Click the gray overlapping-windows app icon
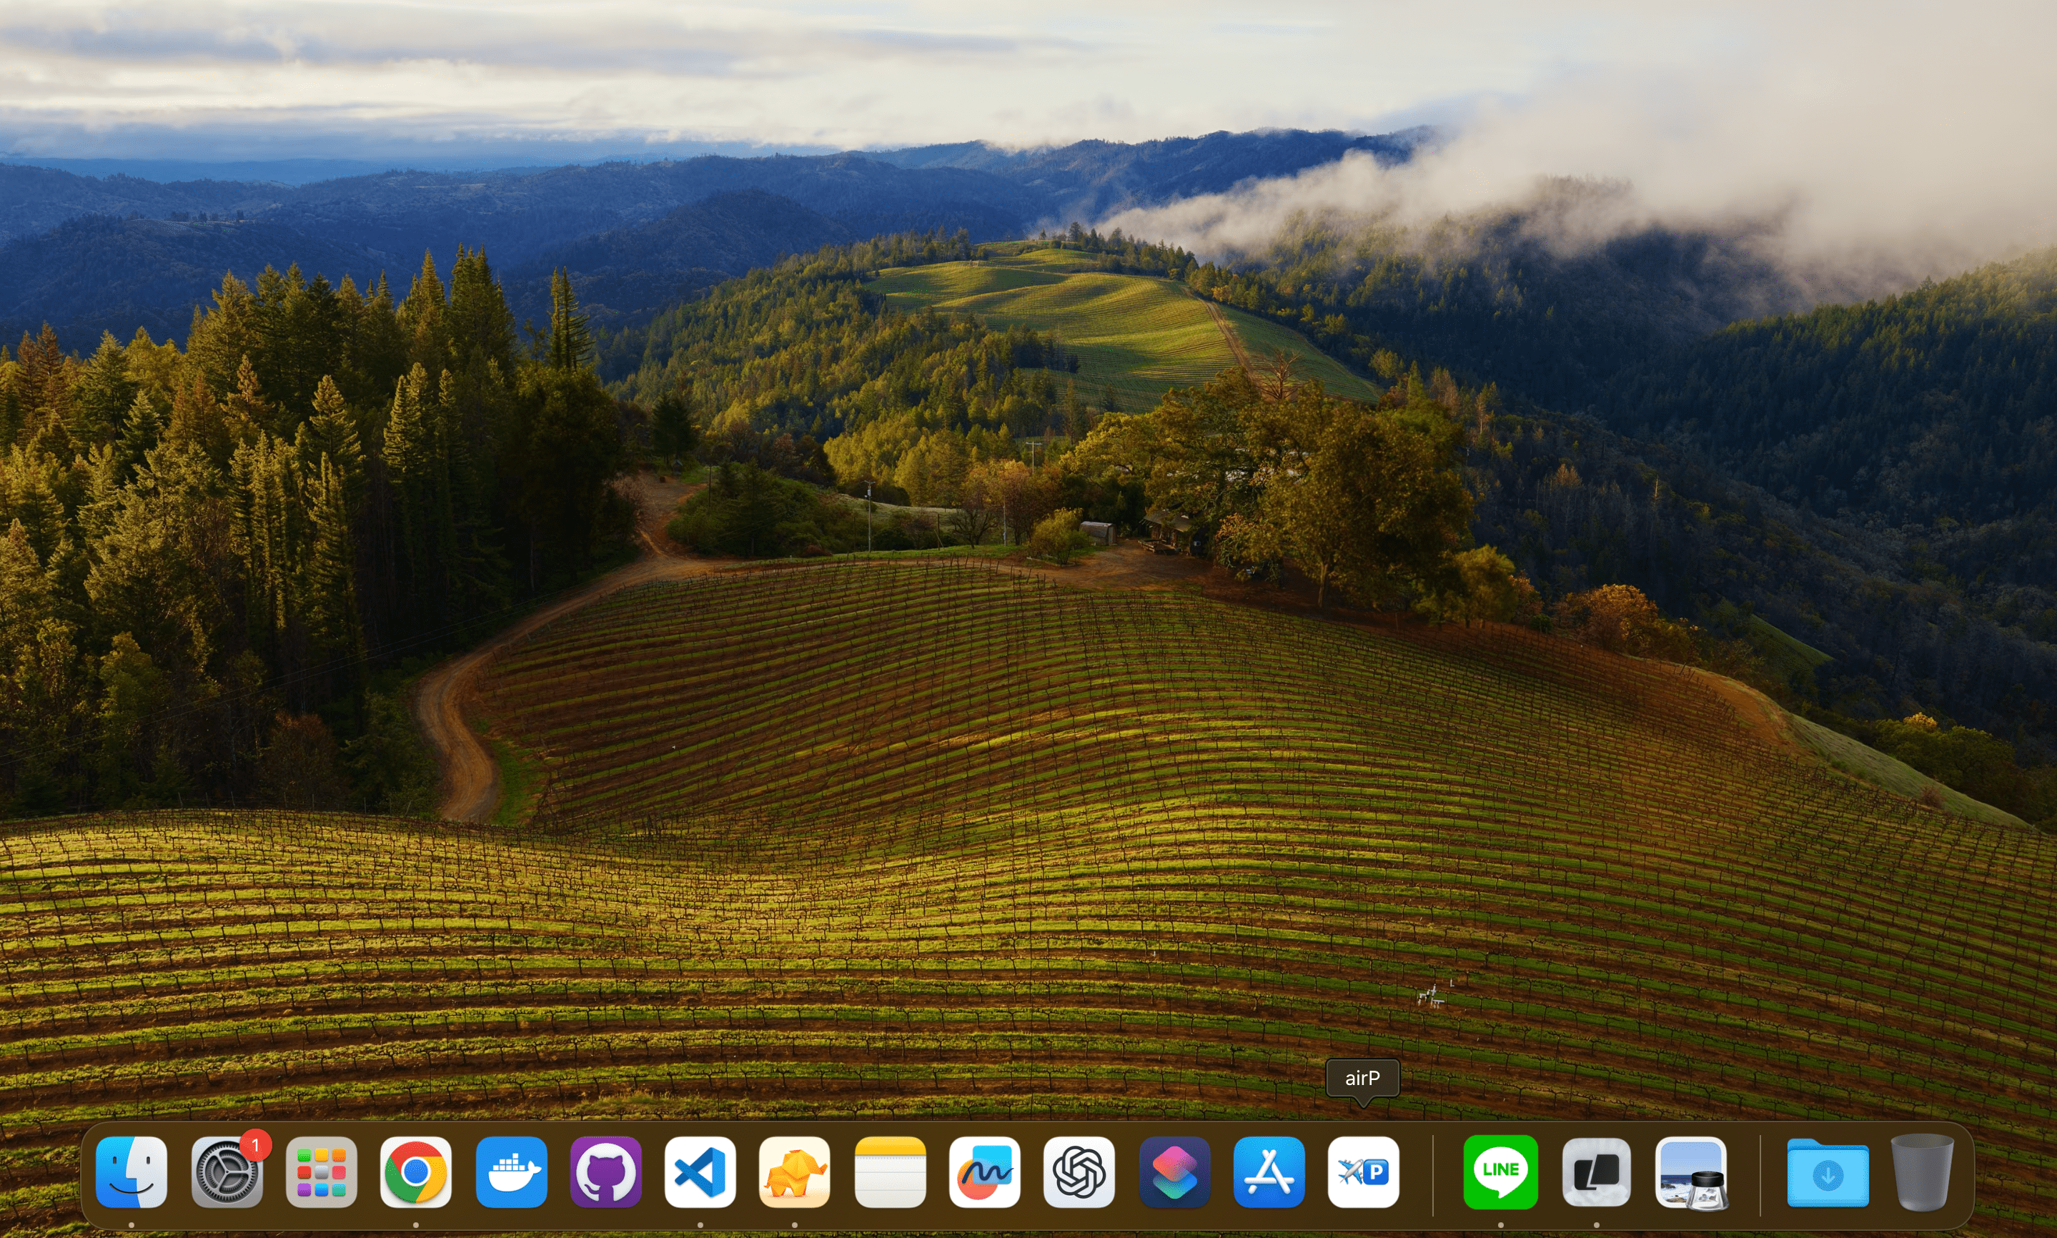This screenshot has width=2057, height=1238. pos(1595,1172)
